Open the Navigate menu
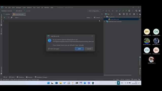The image size is (162, 91). (x=18, y=8)
